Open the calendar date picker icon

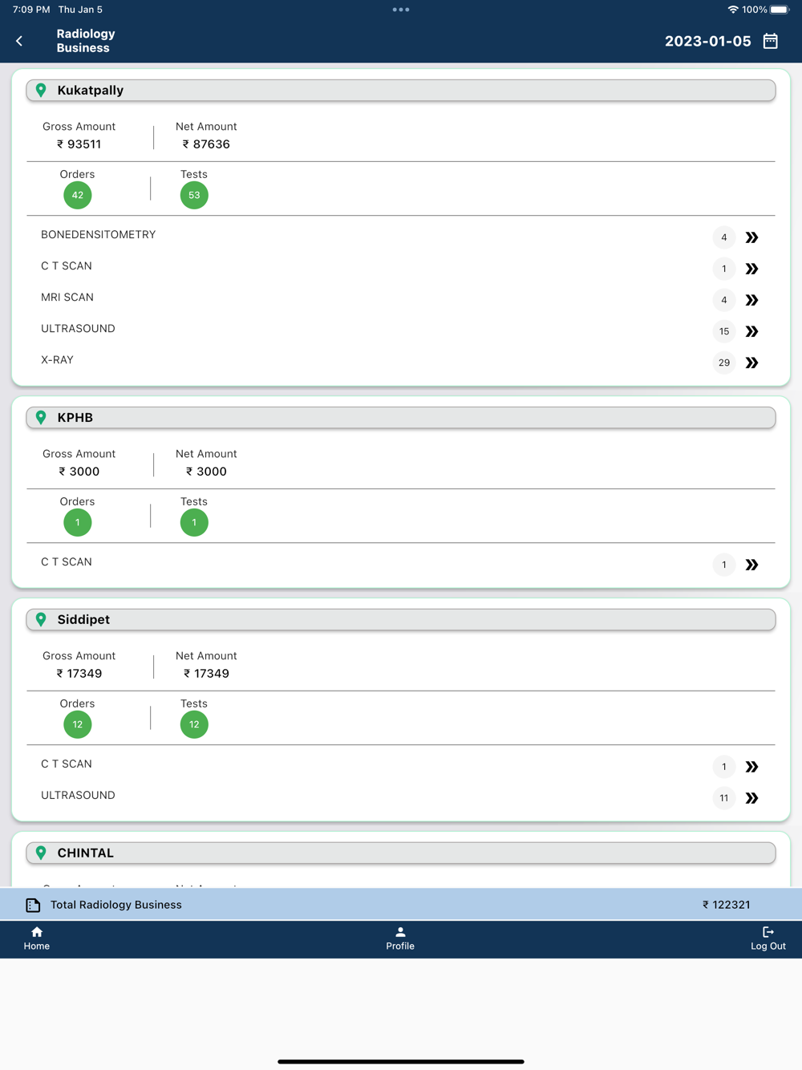770,41
